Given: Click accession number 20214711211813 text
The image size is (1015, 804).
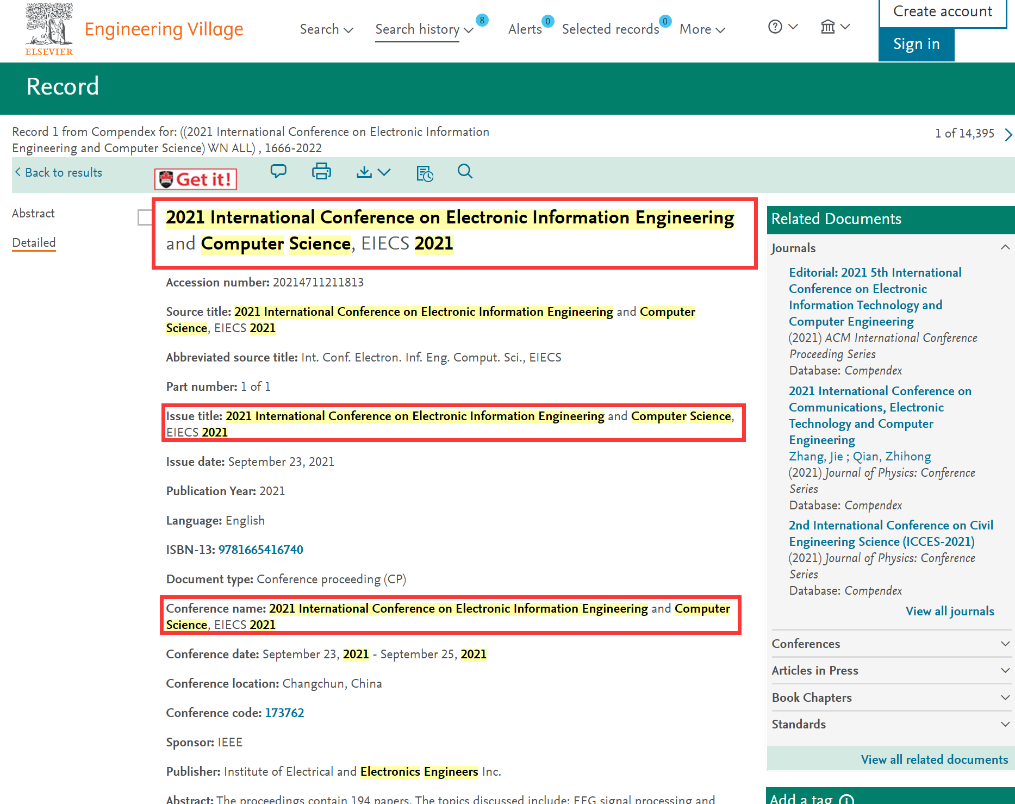Looking at the screenshot, I should point(318,282).
